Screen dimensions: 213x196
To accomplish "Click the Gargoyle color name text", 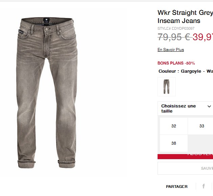I will point(191,71).
